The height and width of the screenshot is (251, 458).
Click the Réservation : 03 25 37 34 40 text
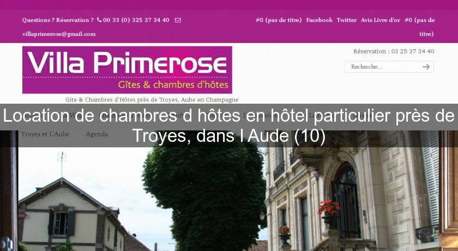(x=394, y=51)
